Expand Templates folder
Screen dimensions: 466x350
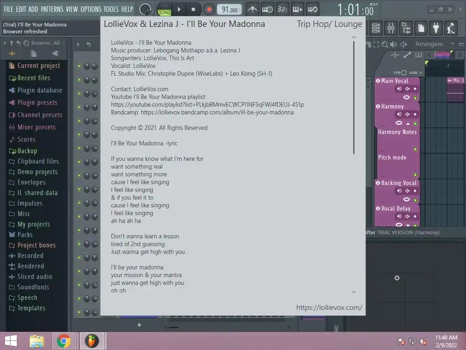point(27,308)
